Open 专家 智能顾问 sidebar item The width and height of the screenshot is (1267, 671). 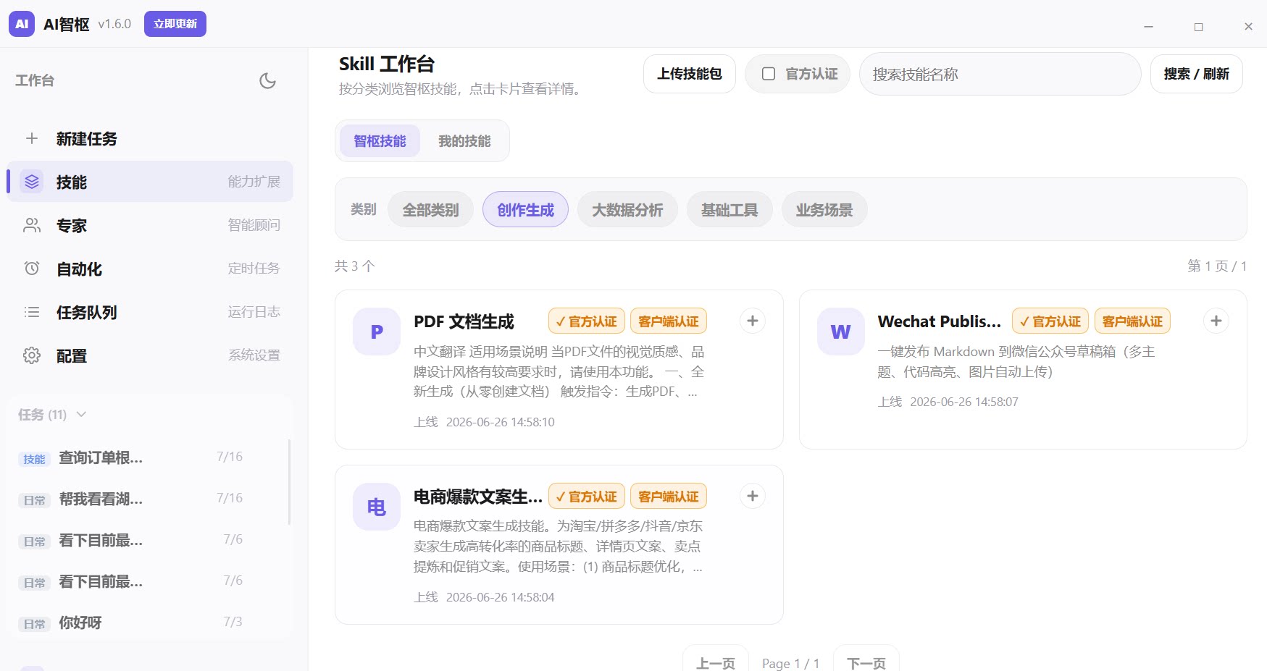point(150,225)
